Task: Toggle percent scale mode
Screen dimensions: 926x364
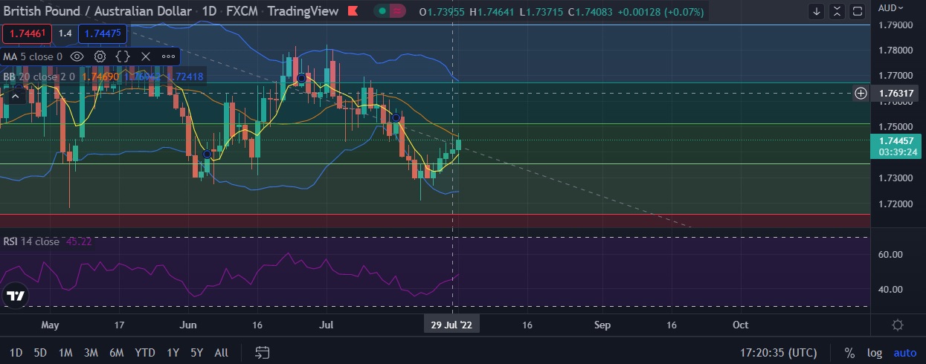Action: tap(849, 353)
